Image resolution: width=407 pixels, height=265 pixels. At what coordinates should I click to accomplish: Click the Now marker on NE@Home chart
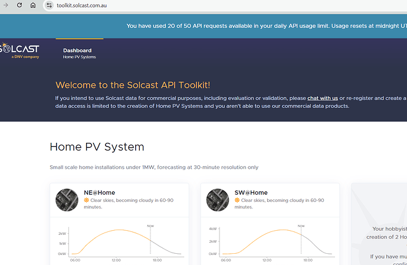150,225
